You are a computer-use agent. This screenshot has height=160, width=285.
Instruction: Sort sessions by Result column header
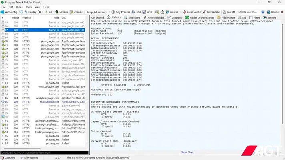click(x=16, y=18)
